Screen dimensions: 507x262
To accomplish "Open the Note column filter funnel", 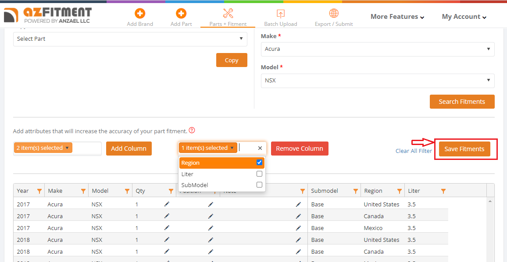I will (x=303, y=191).
